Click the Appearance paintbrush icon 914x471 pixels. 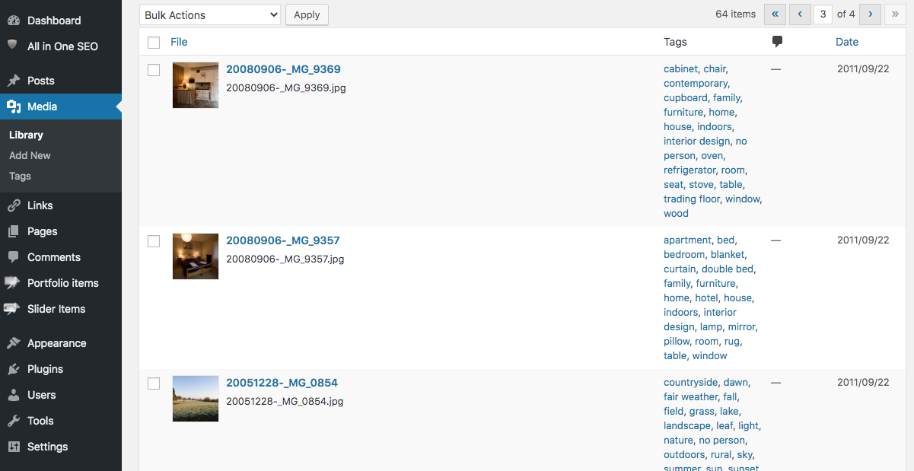coord(13,343)
